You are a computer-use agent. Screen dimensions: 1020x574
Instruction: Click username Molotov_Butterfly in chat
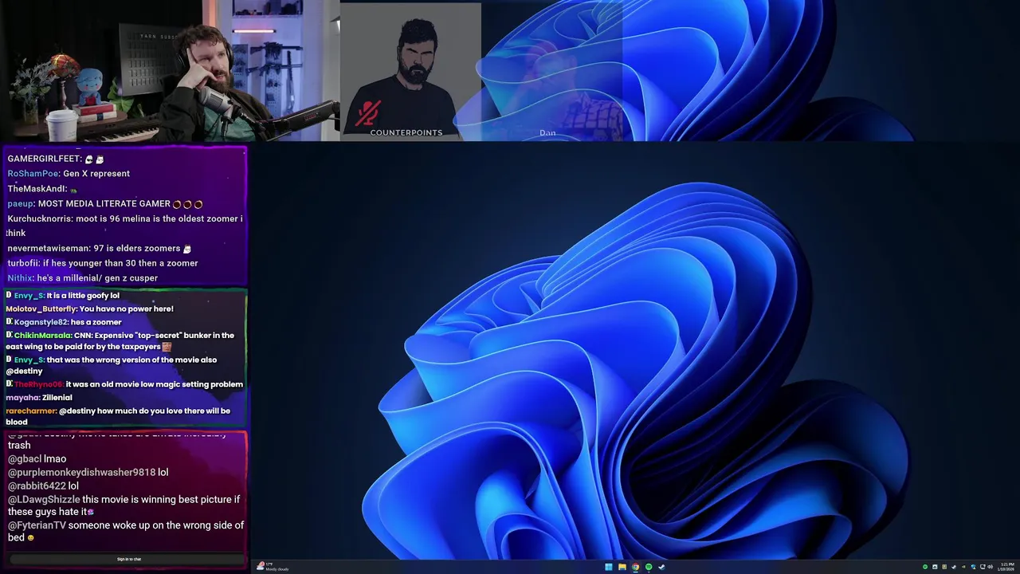click(x=41, y=309)
